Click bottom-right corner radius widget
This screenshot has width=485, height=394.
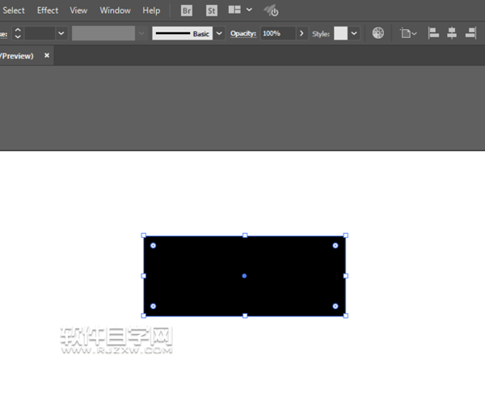[x=335, y=306]
